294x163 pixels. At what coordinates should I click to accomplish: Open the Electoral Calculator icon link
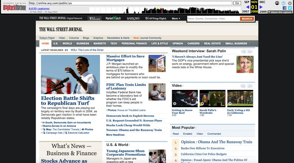(66, 133)
